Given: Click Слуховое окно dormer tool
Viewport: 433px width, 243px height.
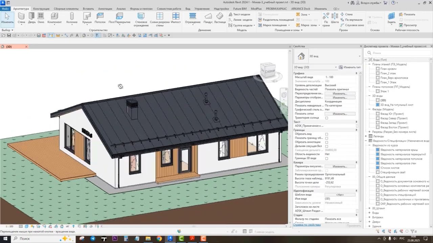Looking at the screenshot, I should pos(352,25).
